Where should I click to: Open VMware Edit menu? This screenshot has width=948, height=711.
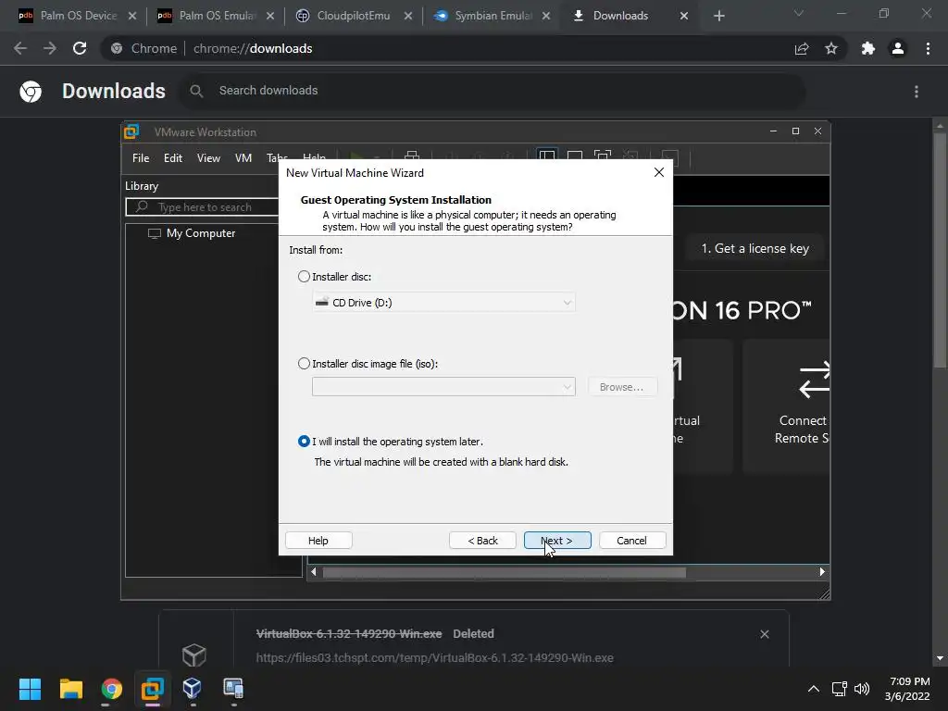point(173,157)
